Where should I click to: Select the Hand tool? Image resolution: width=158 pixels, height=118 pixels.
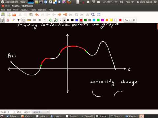(x=45, y=20)
